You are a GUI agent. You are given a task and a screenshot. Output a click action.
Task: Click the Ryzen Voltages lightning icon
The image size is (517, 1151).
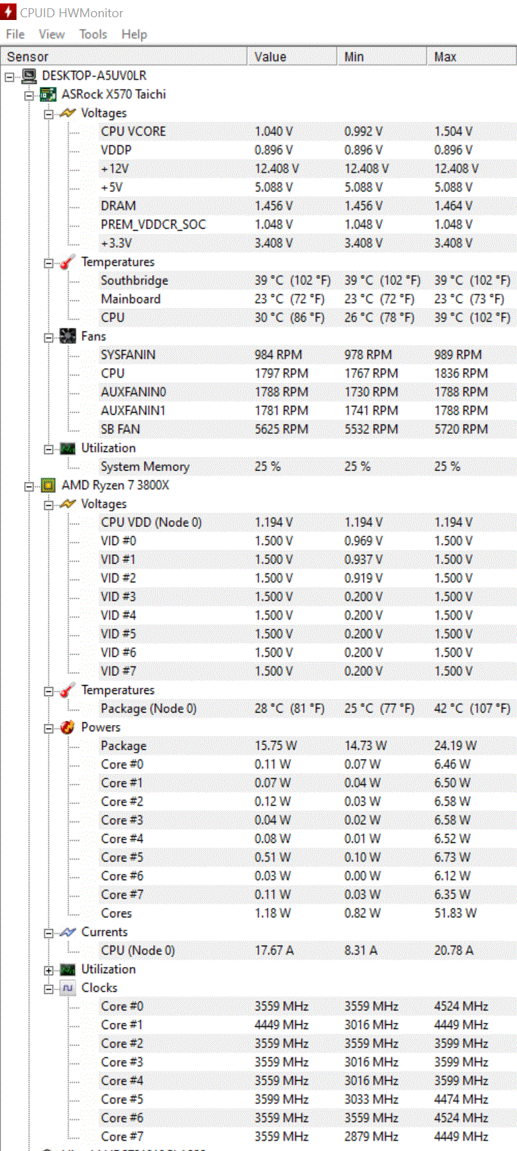[x=67, y=504]
